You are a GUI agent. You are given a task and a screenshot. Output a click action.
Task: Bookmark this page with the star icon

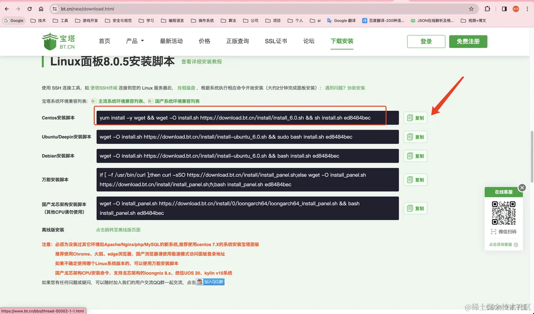(471, 9)
